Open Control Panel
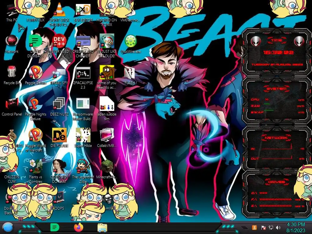Viewport: 312px width, 234px height. click(12, 104)
